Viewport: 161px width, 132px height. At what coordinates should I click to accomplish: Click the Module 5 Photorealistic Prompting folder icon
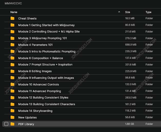pyautogui.click(x=12, y=51)
